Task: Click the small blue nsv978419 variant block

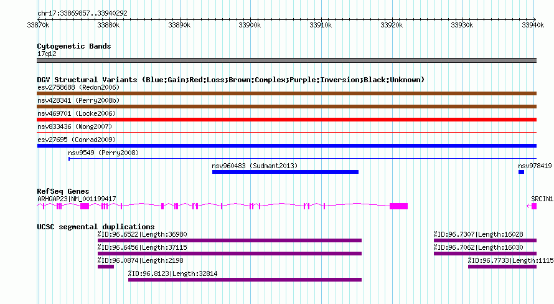Action: 521,172
